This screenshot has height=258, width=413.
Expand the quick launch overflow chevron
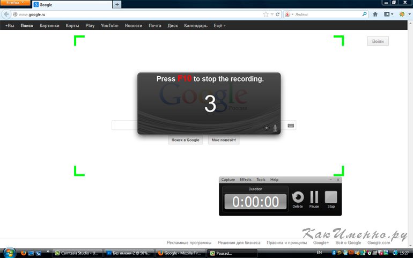pos(48,252)
